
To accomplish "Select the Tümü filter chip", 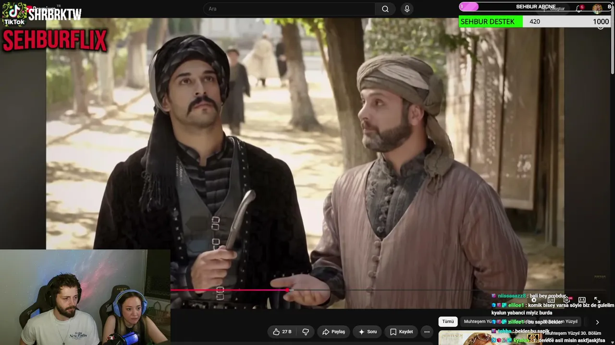I will pyautogui.click(x=448, y=322).
